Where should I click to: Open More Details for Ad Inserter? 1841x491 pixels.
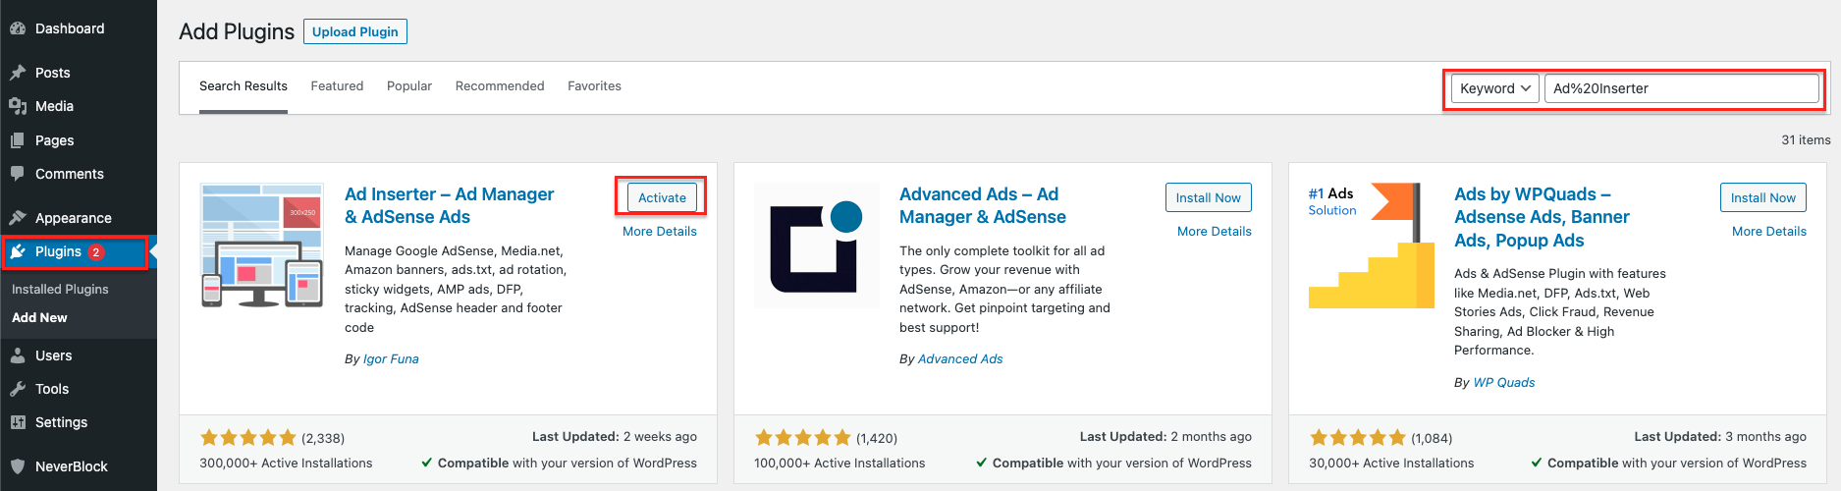660,232
